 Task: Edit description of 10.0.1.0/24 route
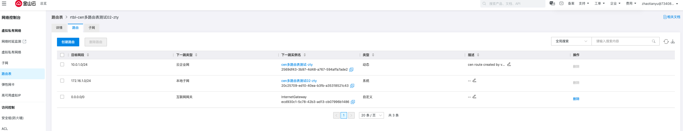(509, 64)
